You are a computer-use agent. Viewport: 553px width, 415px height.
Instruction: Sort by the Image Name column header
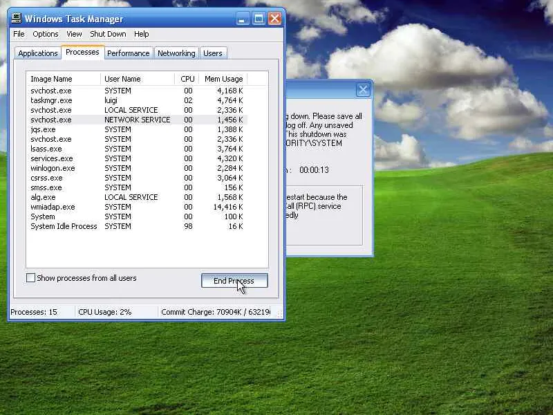tap(64, 79)
